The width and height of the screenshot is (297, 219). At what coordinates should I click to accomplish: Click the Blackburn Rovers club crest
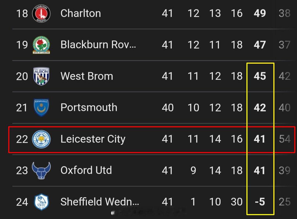click(41, 45)
